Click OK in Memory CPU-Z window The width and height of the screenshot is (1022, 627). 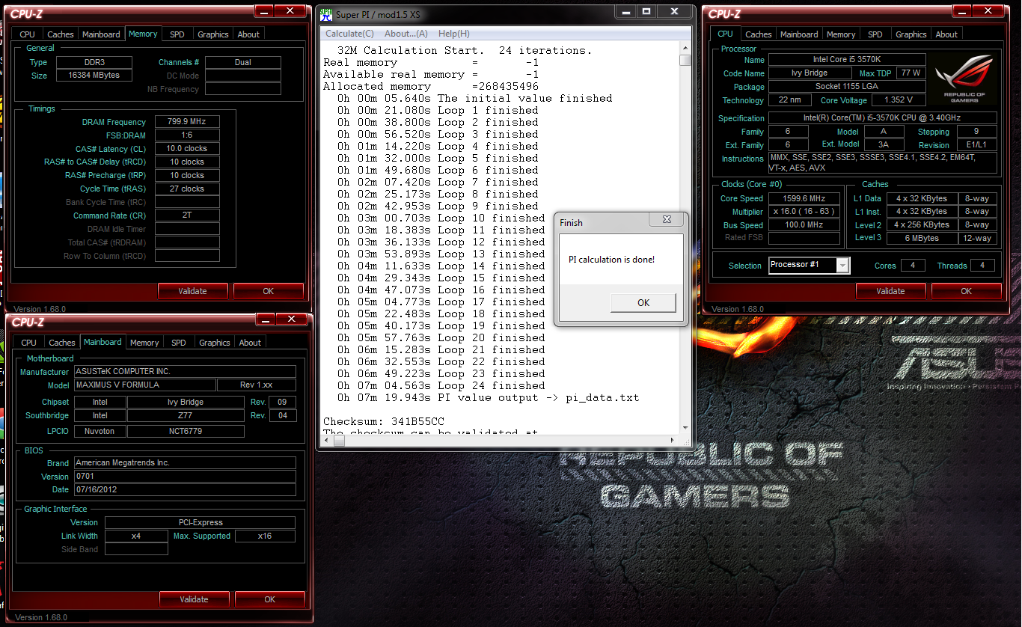(269, 291)
